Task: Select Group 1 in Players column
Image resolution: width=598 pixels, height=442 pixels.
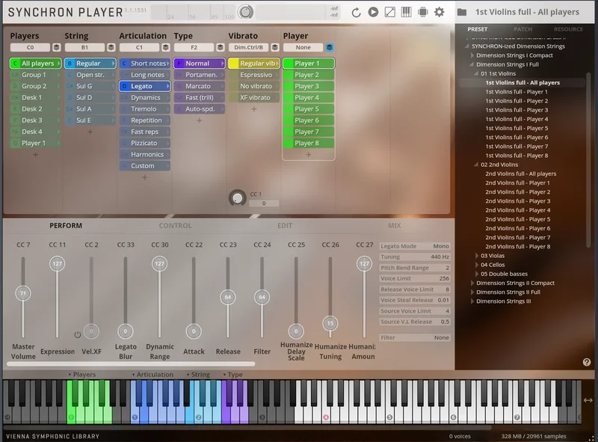Action: pyautogui.click(x=35, y=75)
